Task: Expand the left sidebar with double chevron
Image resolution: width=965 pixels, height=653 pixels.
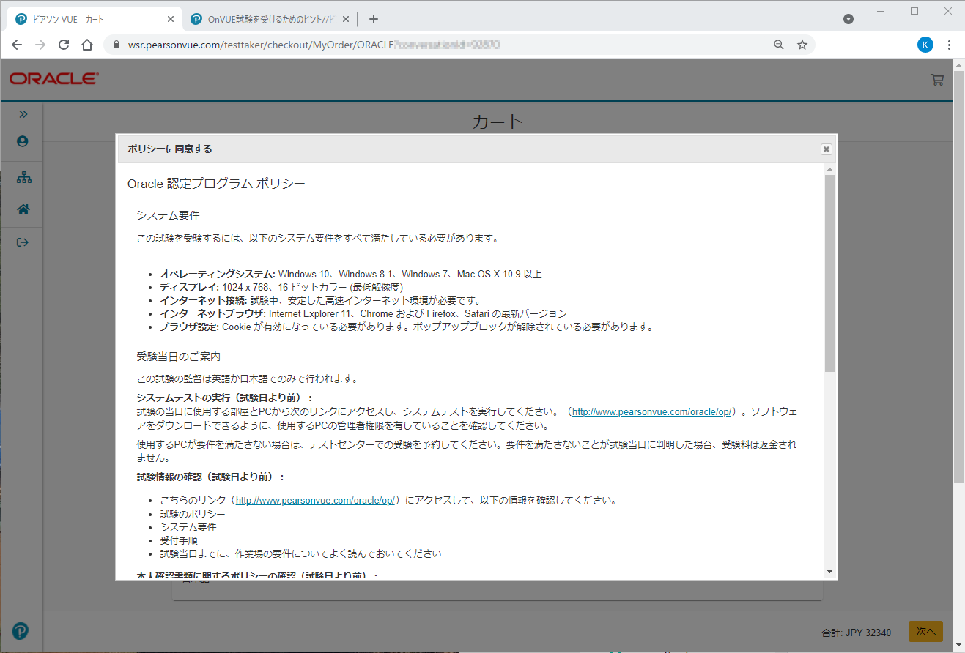Action: click(x=23, y=114)
